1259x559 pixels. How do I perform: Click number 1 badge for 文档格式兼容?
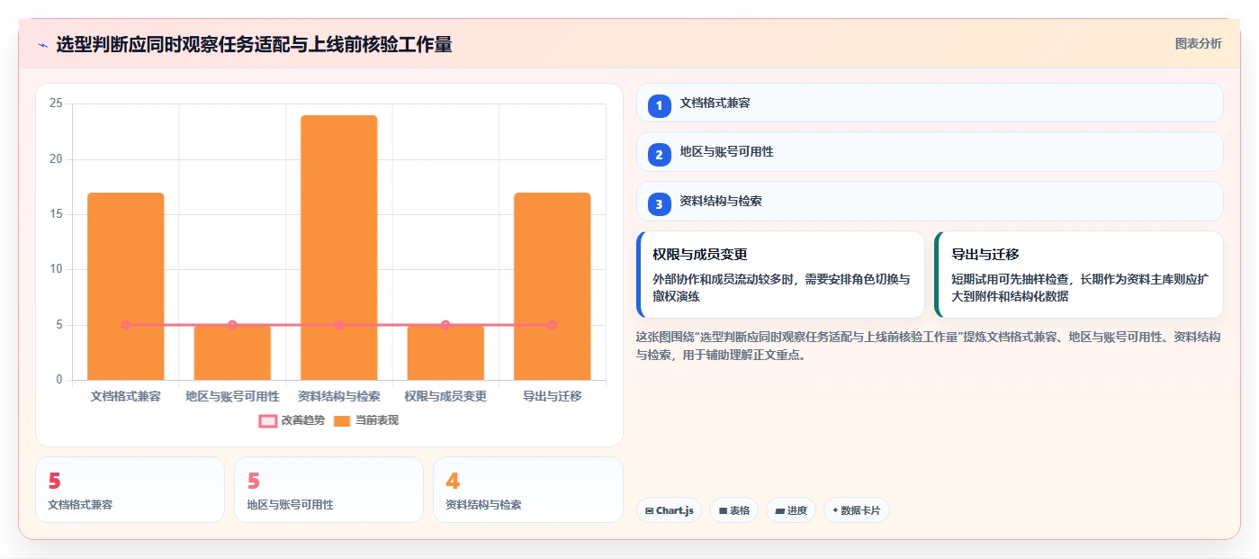pyautogui.click(x=660, y=105)
